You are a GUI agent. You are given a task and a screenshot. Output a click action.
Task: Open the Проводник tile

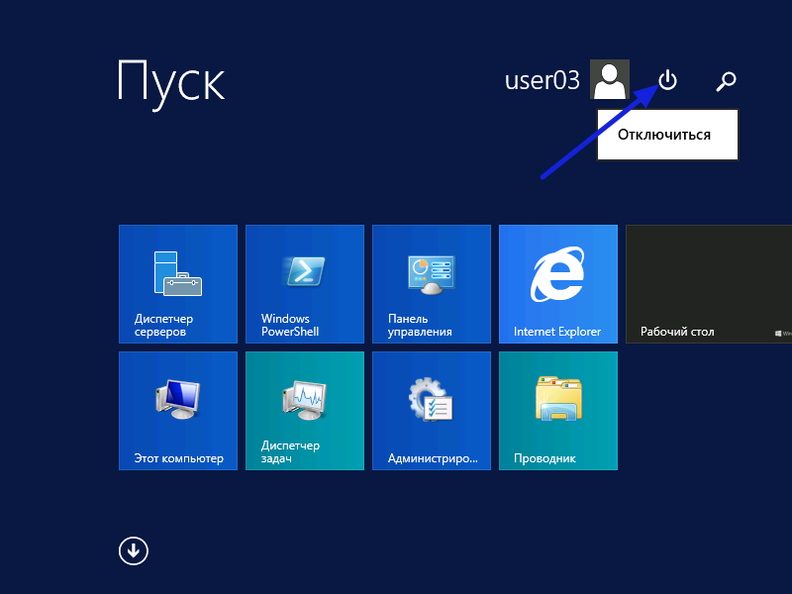tap(558, 411)
